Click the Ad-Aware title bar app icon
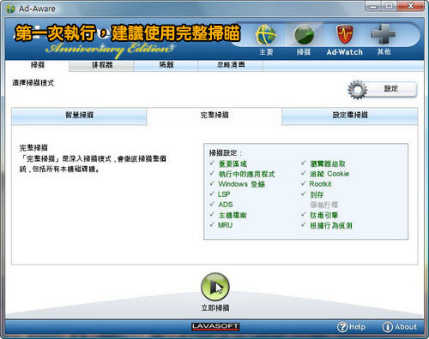This screenshot has height=339, width=429. coord(10,9)
